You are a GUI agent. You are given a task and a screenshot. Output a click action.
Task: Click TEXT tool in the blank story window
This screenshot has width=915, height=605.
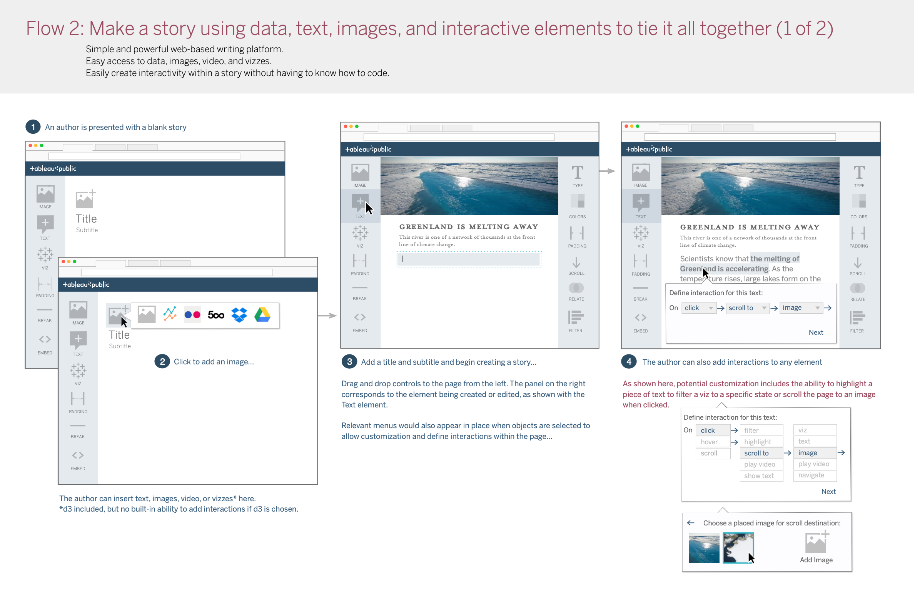click(45, 228)
